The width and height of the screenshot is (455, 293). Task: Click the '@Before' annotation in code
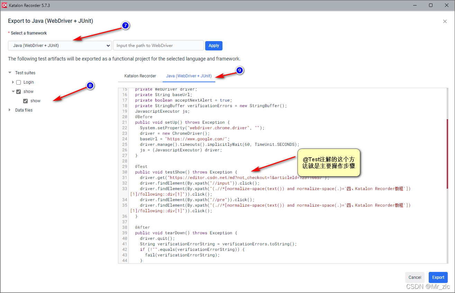click(144, 117)
